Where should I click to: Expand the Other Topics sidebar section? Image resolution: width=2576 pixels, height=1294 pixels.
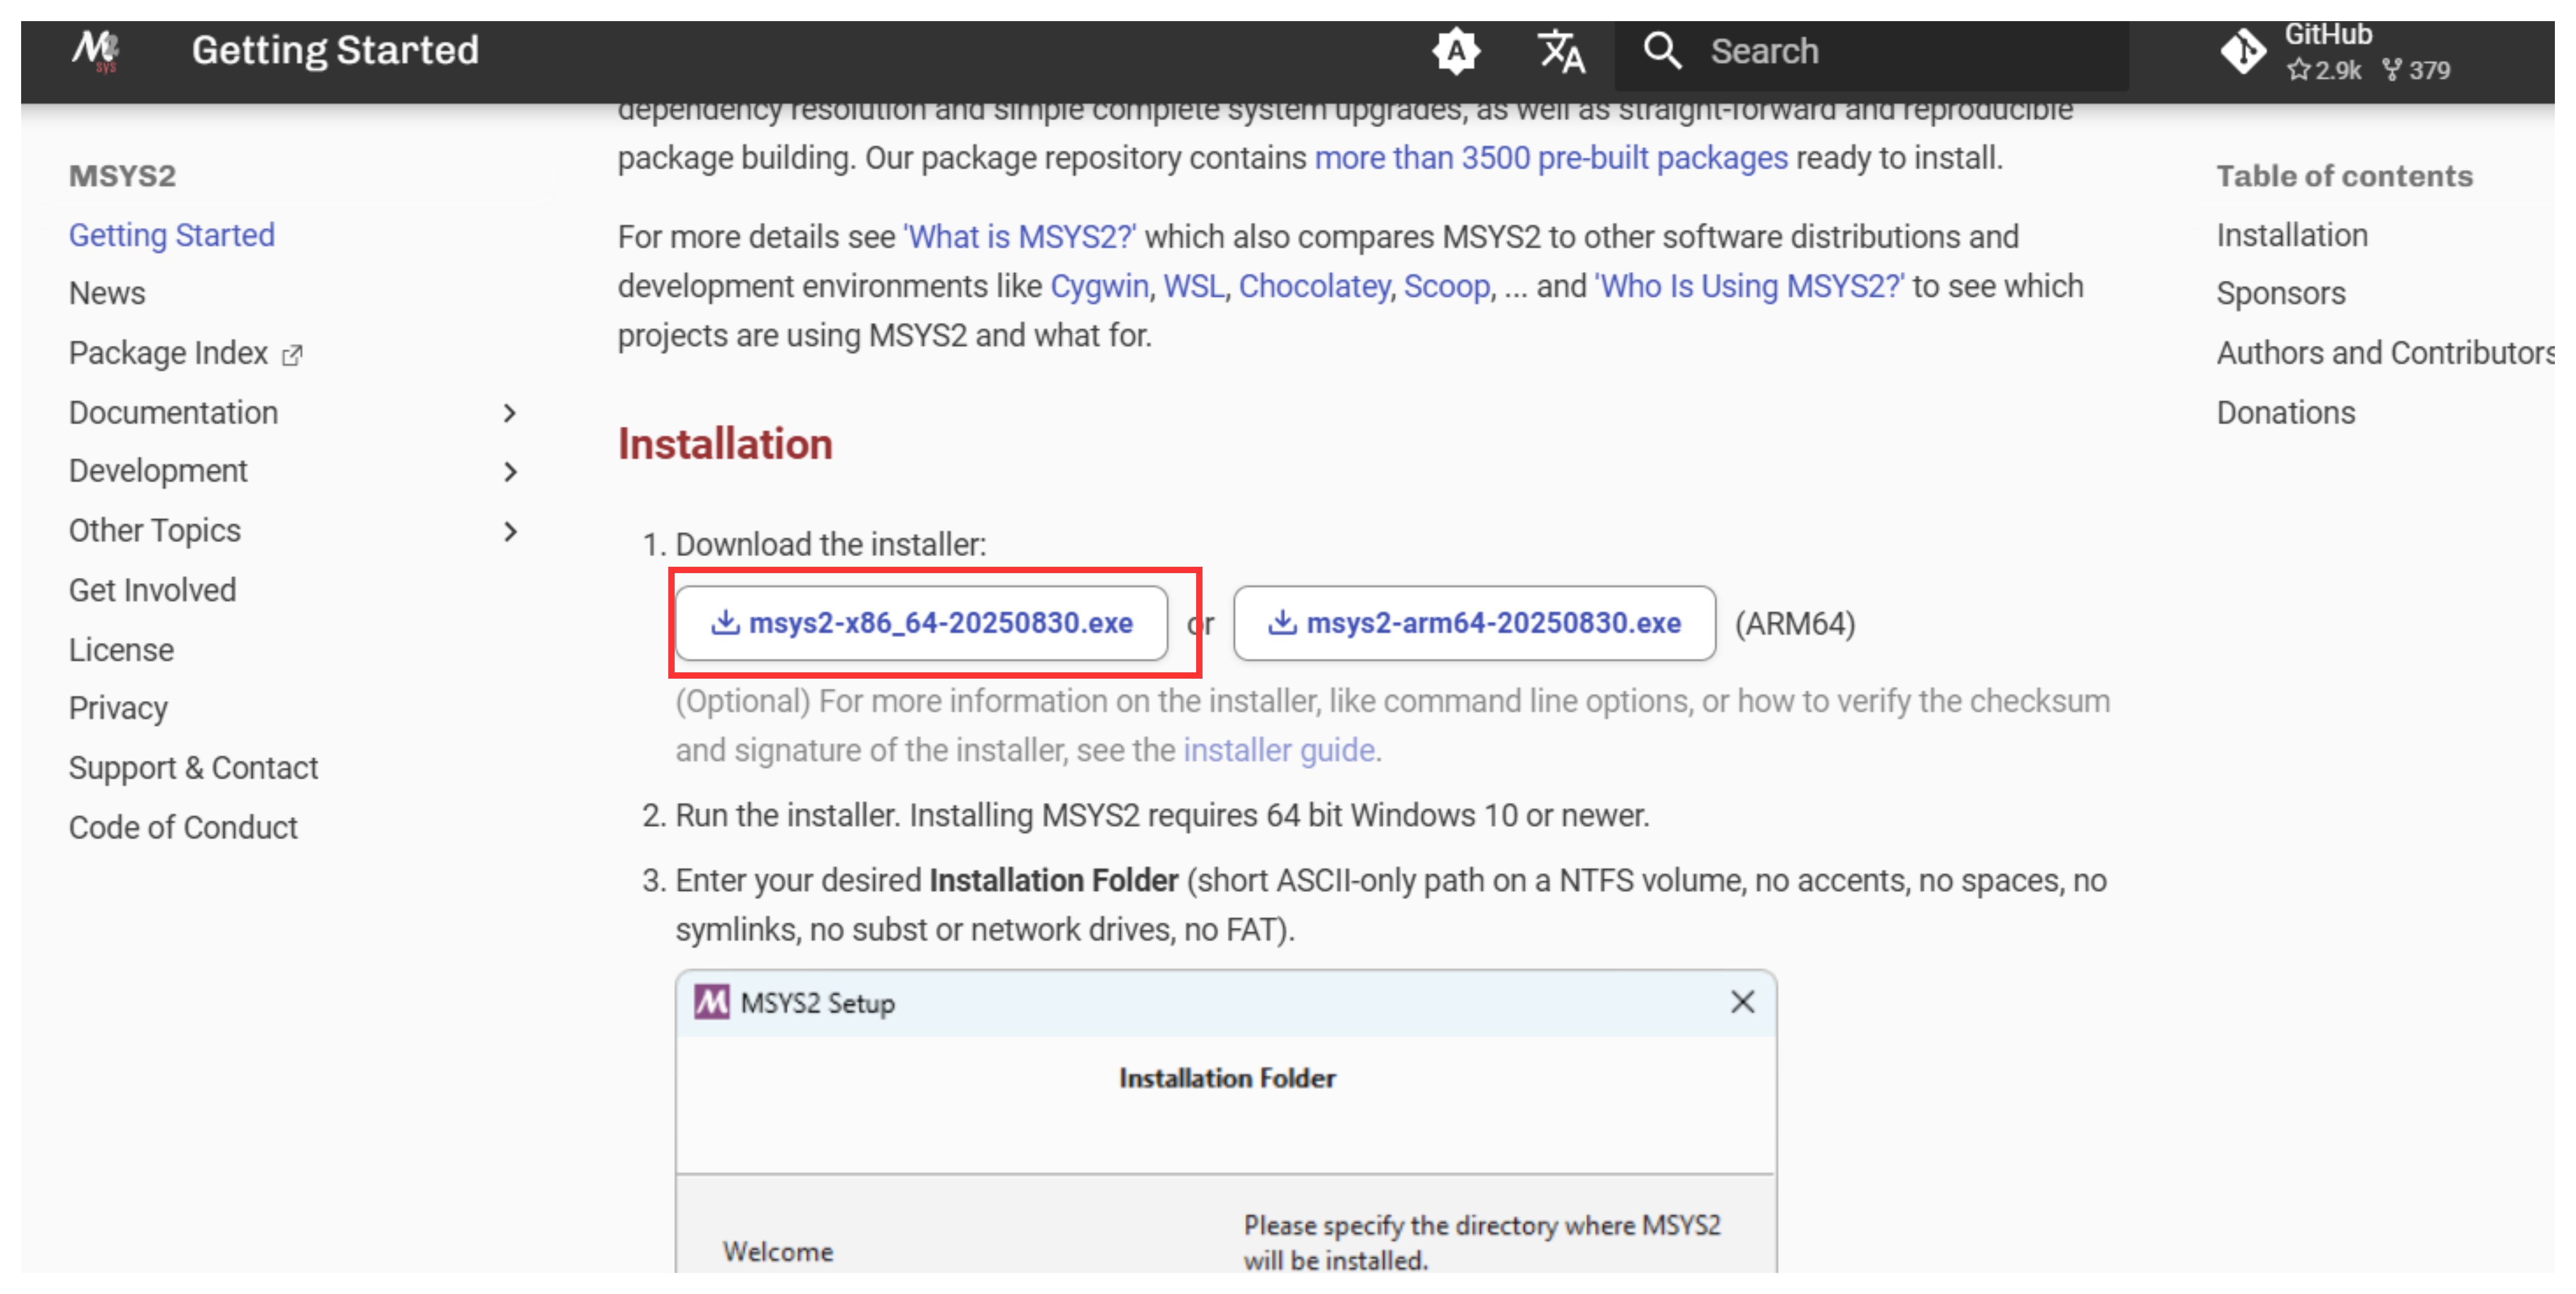pos(509,531)
